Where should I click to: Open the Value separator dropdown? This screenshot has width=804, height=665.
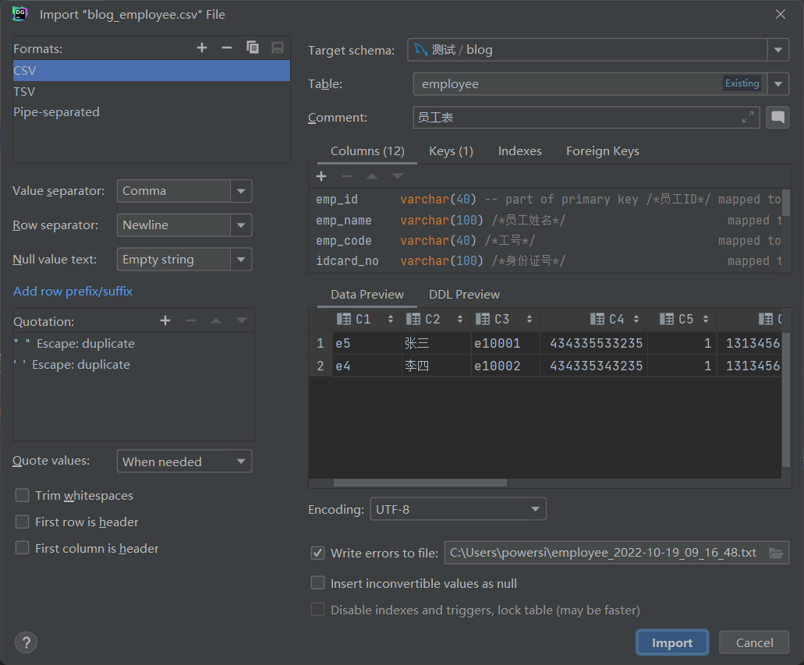point(241,191)
